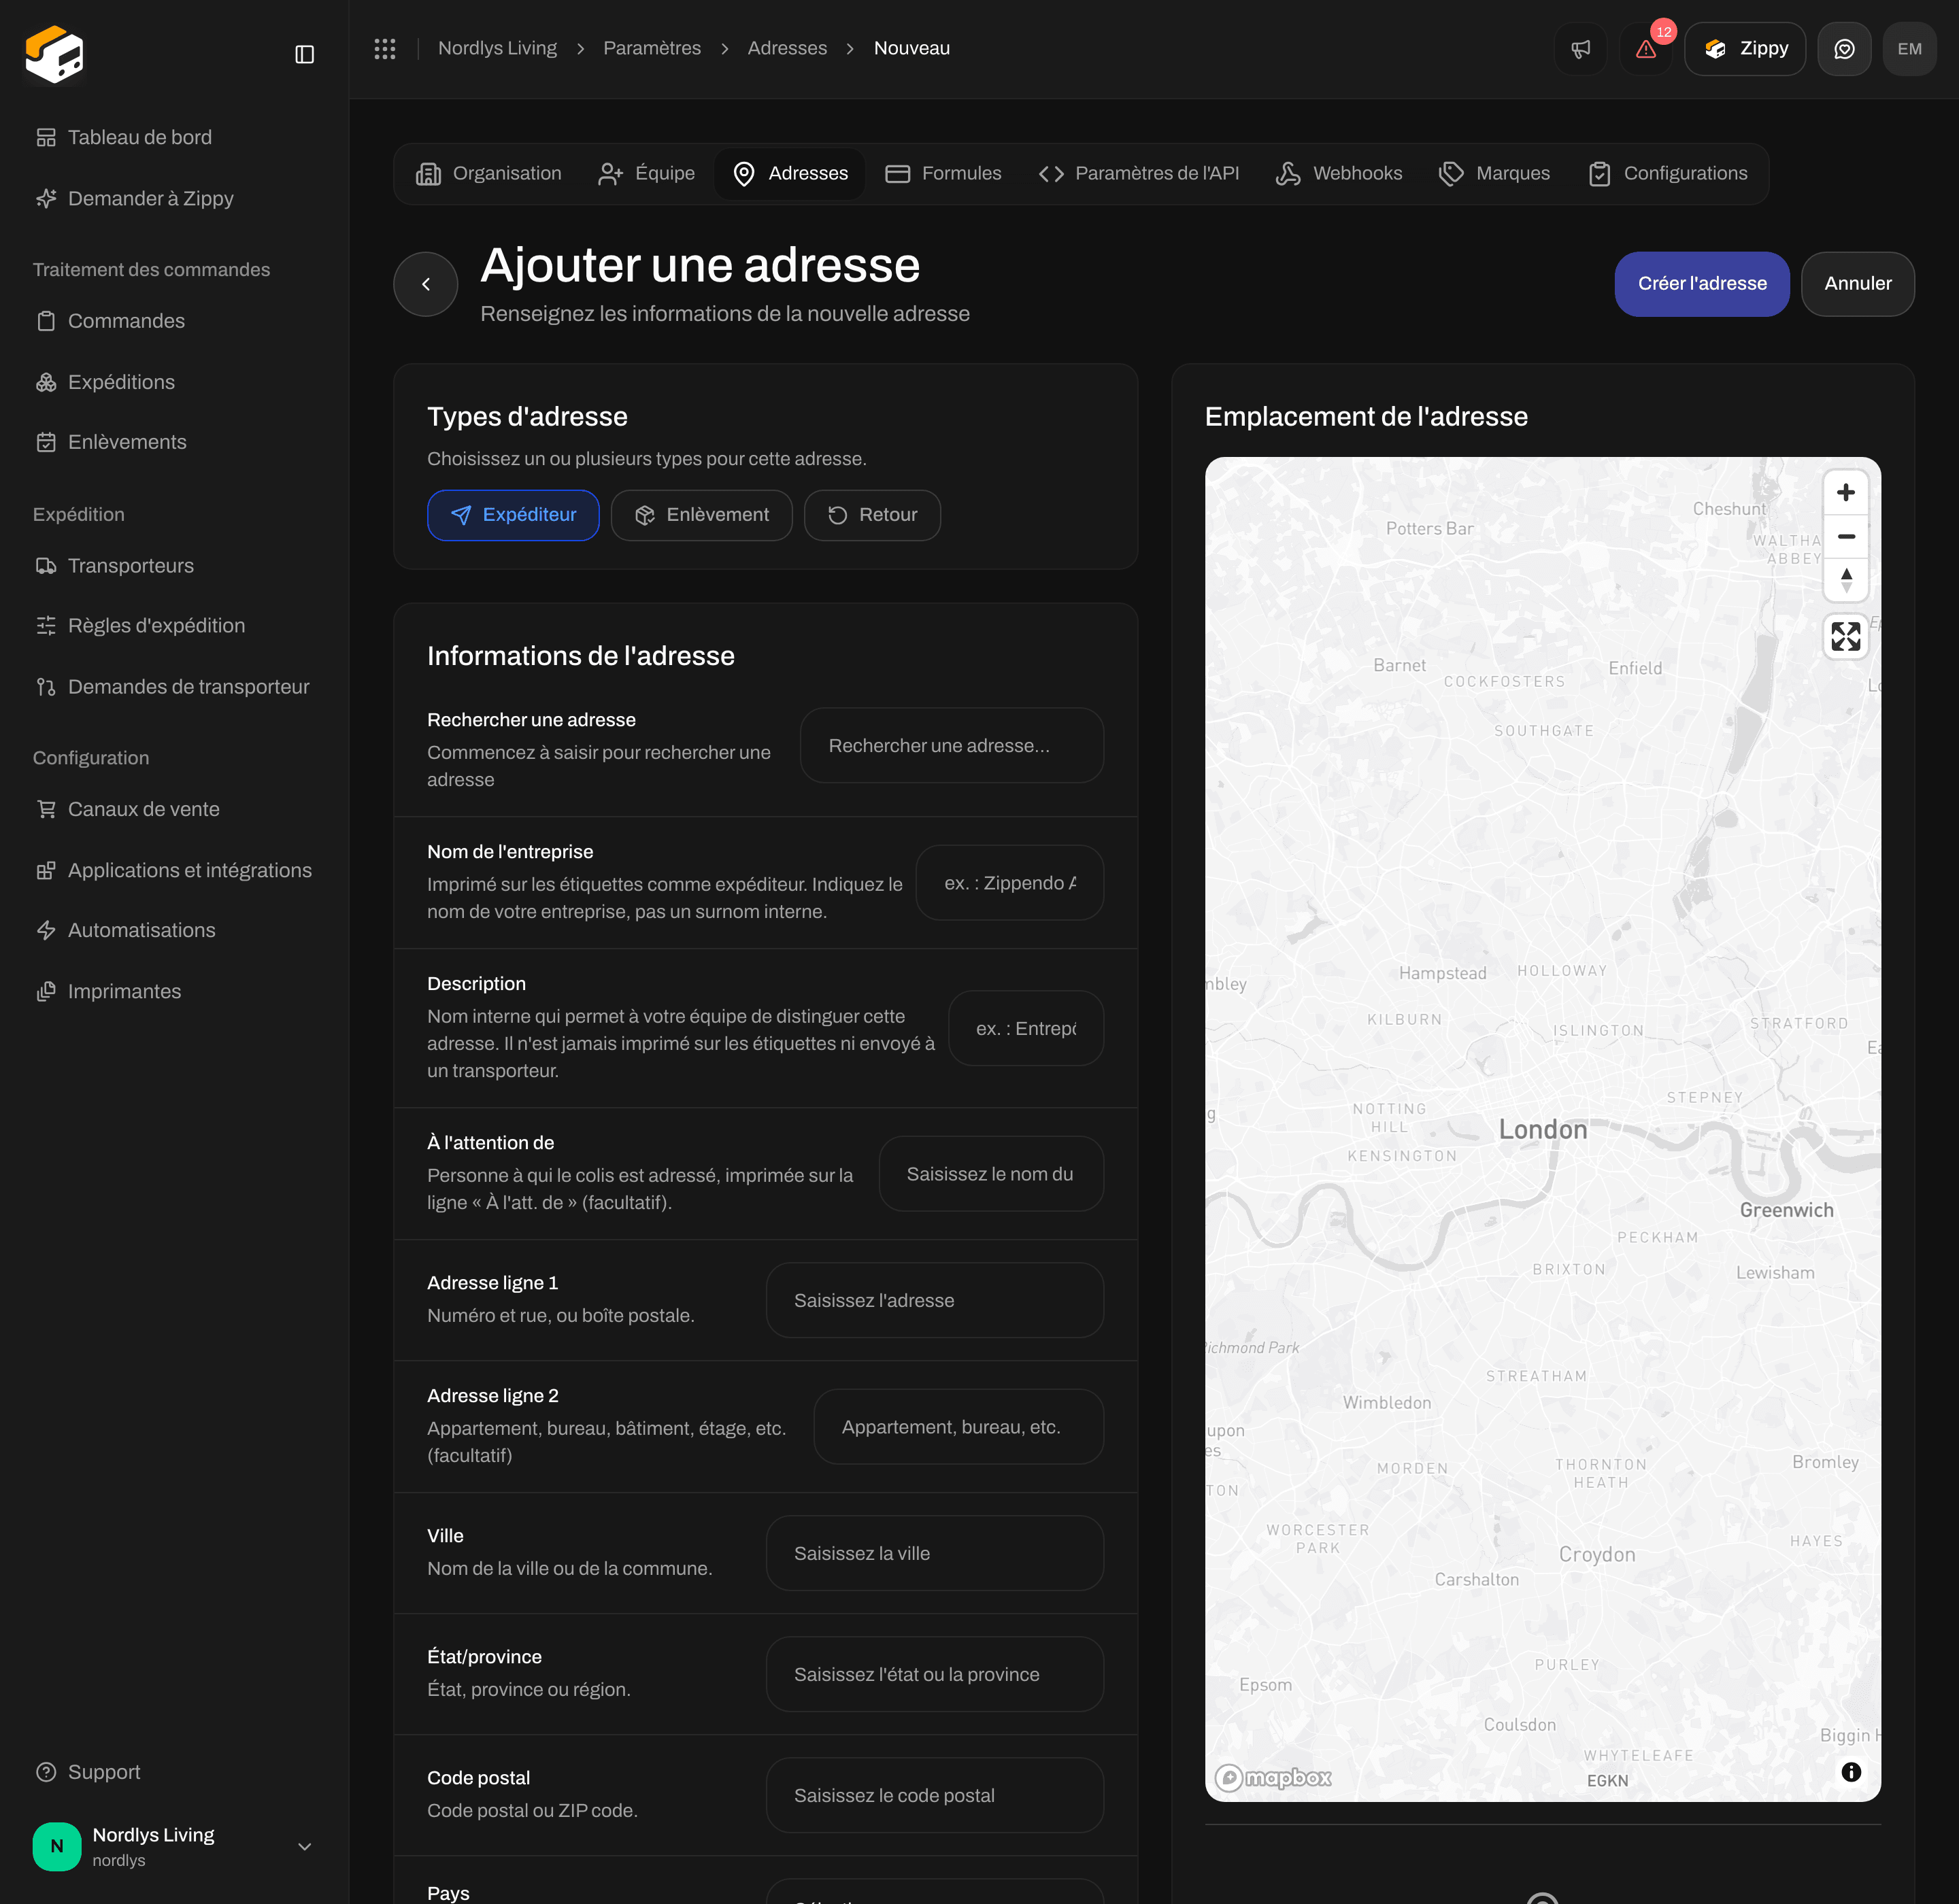Viewport: 1959px width, 1904px height.
Task: Click Paramètres breadcrumb
Action: [652, 49]
